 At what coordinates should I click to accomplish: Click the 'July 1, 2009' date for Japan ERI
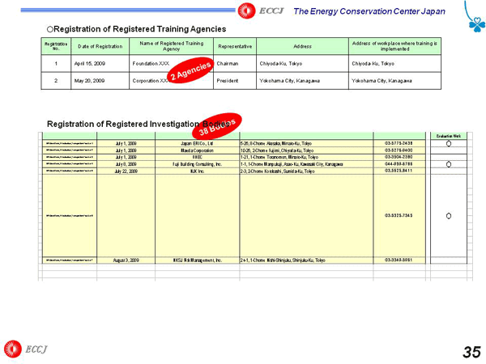[126, 144]
